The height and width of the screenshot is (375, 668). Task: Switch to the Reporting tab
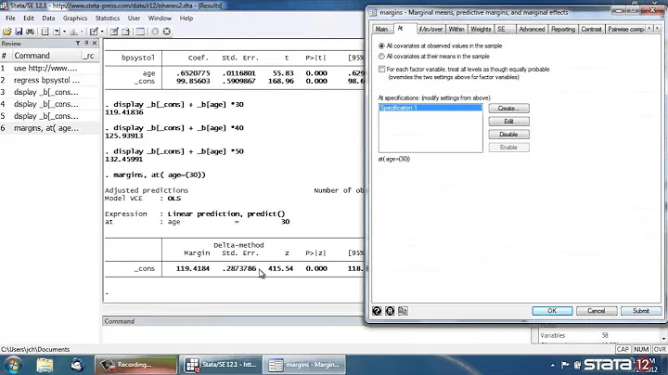[x=563, y=29]
